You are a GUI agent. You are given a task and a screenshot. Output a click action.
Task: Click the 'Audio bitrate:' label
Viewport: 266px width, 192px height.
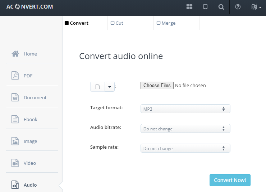[106, 127]
